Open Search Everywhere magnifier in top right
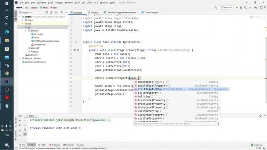 265,7
